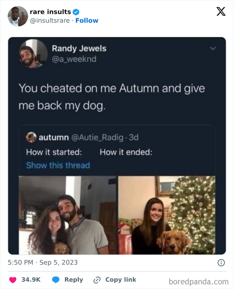Click the Copy link text
The width and height of the screenshot is (234, 289).
coord(121,280)
